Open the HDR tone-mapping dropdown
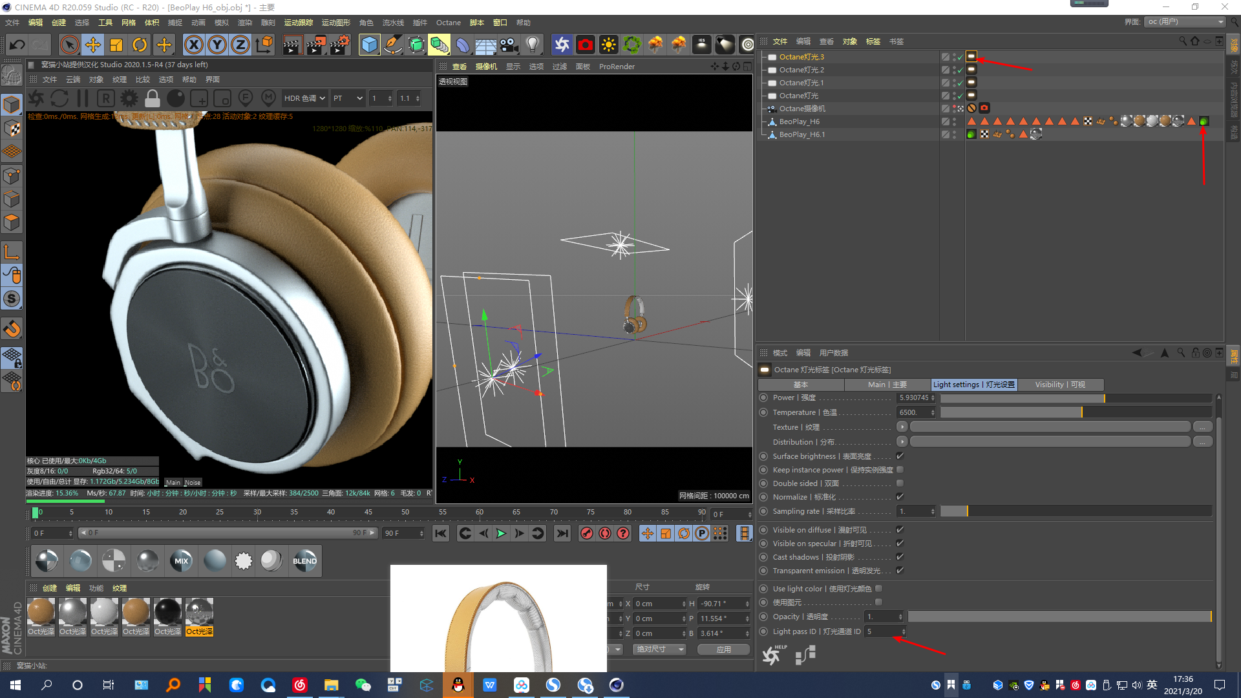Viewport: 1241px width, 698px height. (x=304, y=98)
